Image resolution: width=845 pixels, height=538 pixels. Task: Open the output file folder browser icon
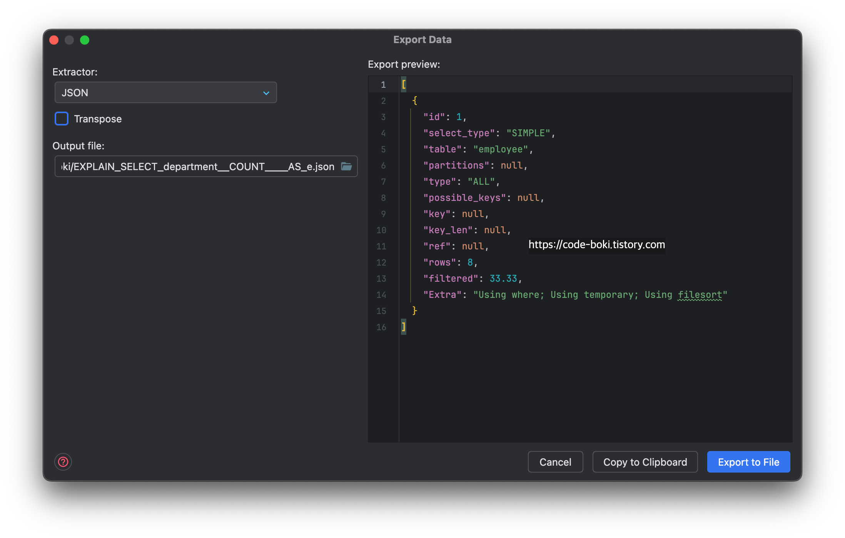click(346, 166)
